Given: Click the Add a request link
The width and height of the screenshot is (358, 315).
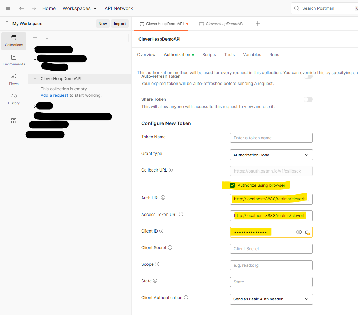Looking at the screenshot, I should 54,95.
